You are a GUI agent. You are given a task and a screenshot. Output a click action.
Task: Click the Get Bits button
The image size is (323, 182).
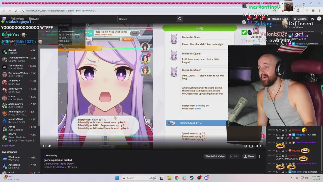click(300, 19)
